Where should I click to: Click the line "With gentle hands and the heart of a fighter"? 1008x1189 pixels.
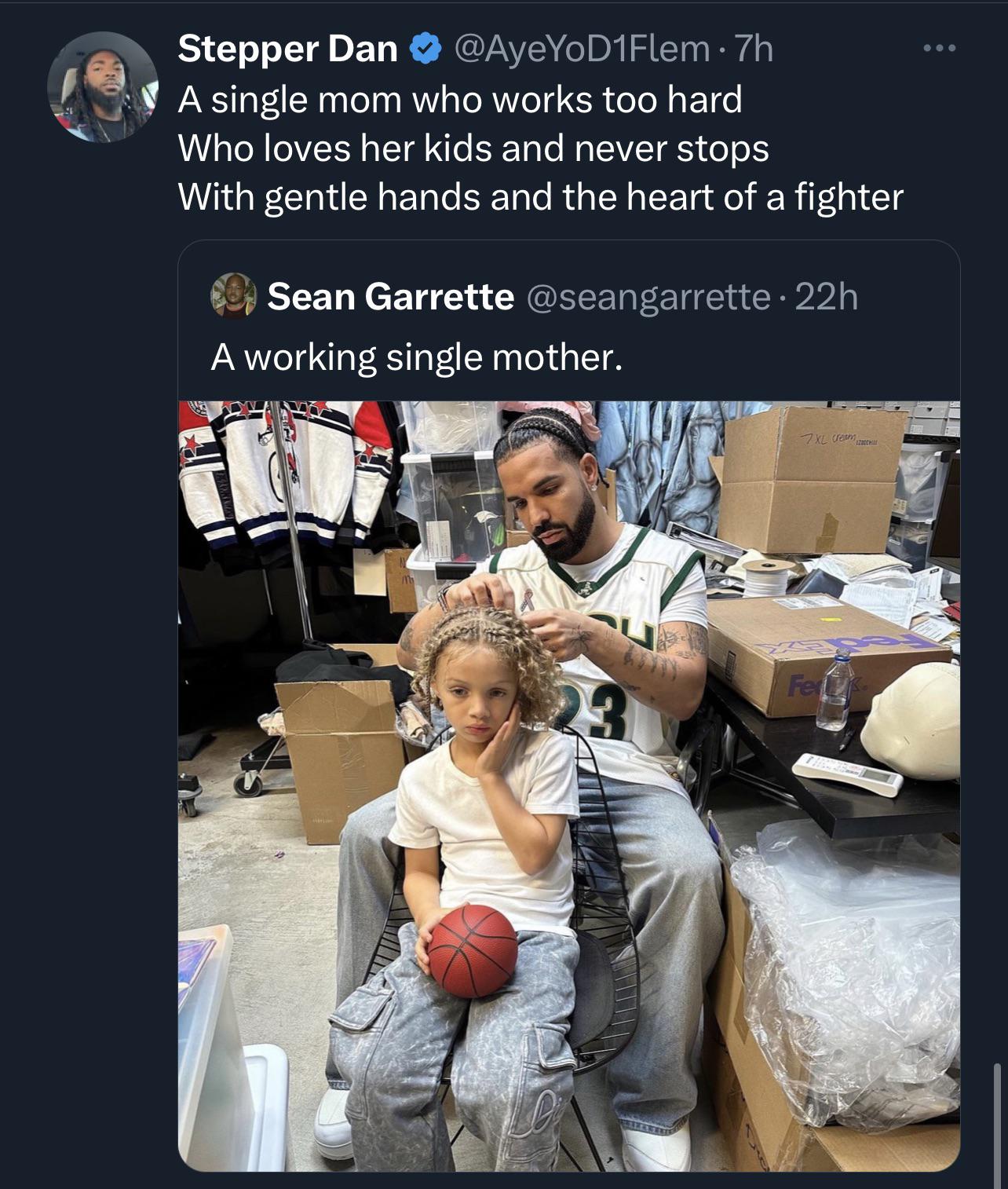click(x=541, y=197)
